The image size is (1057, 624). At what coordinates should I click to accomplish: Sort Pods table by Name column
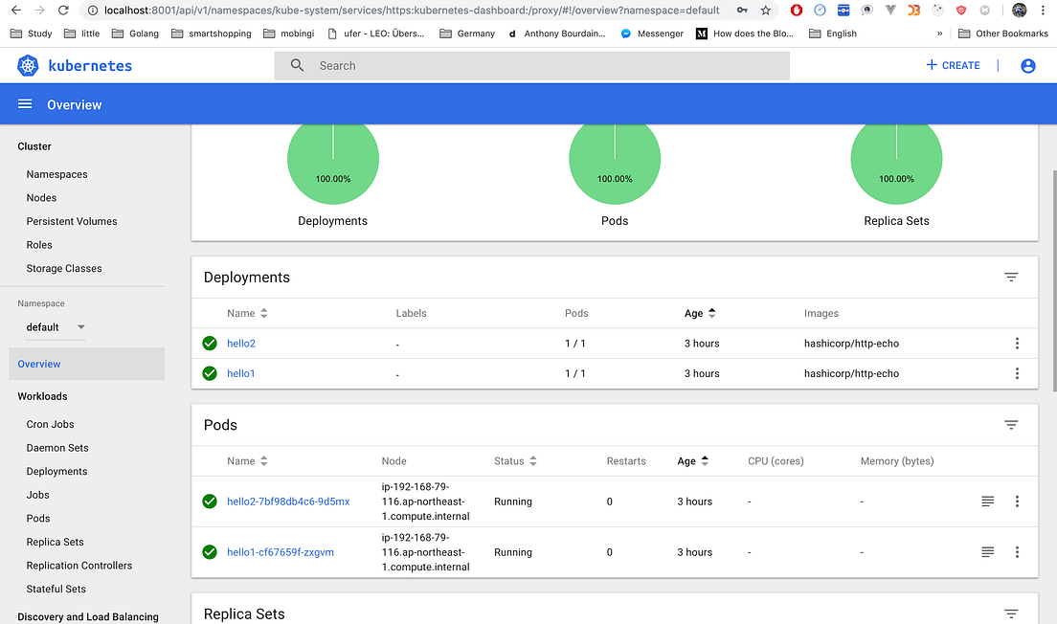(247, 460)
